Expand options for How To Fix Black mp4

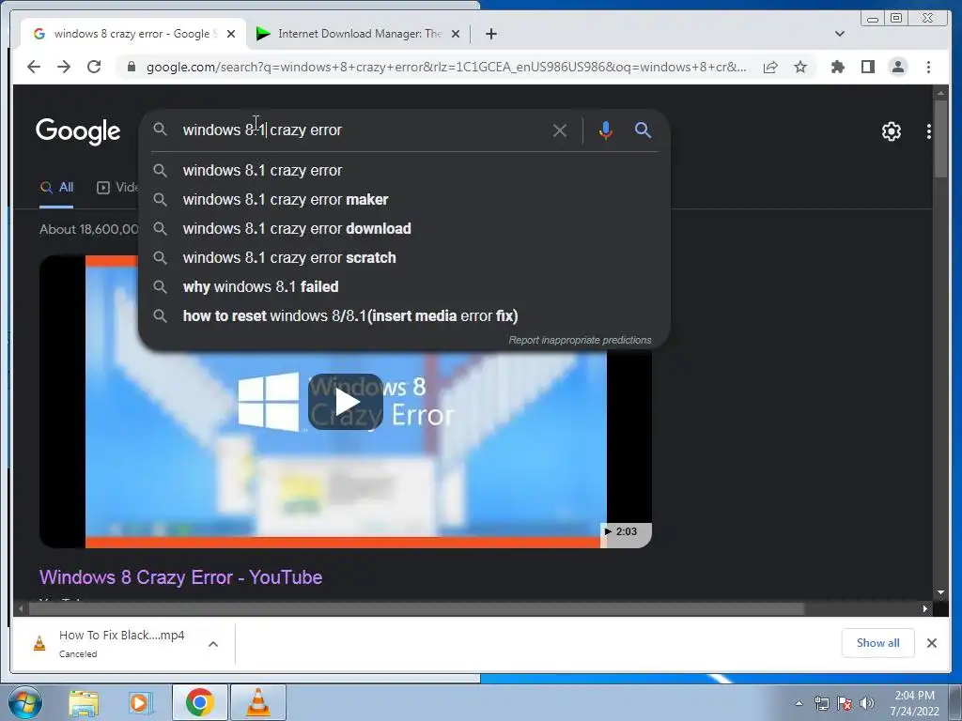pos(213,644)
